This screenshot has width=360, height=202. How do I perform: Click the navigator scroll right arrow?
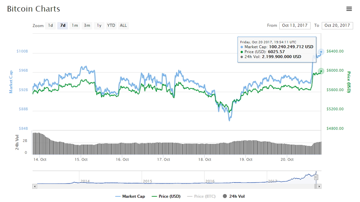pos(319,186)
